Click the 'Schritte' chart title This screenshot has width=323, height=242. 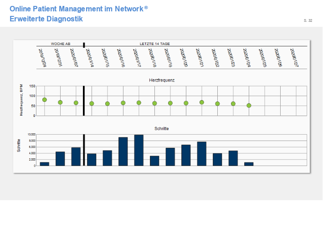click(162, 129)
